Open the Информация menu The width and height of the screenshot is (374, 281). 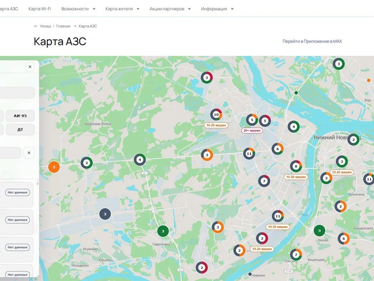click(214, 9)
